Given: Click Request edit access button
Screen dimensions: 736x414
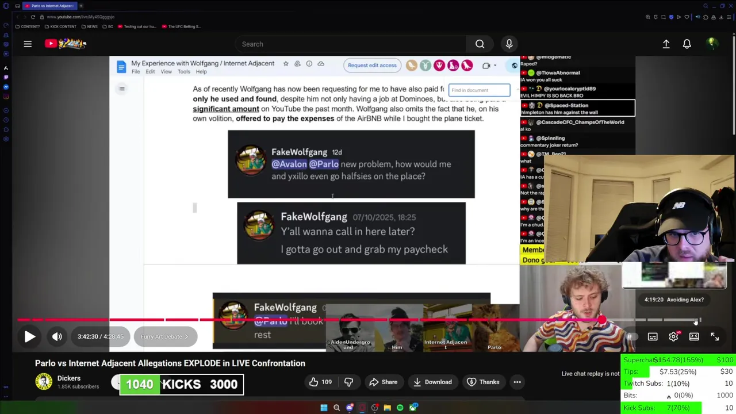Looking at the screenshot, I should 372,65.
